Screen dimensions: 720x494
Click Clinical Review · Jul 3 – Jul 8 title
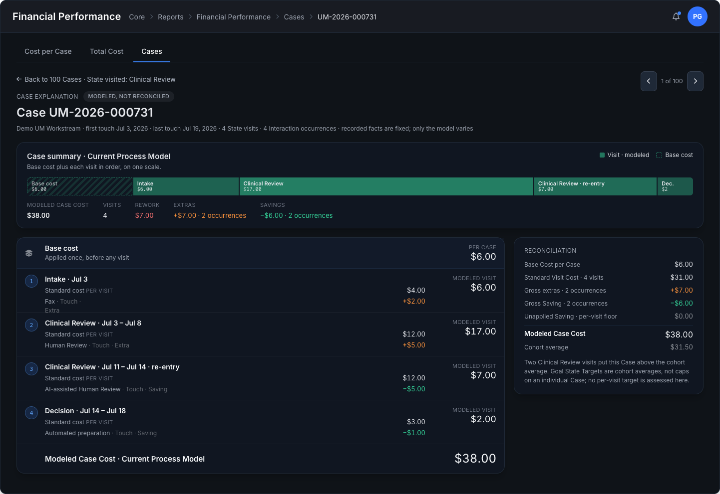click(x=93, y=323)
